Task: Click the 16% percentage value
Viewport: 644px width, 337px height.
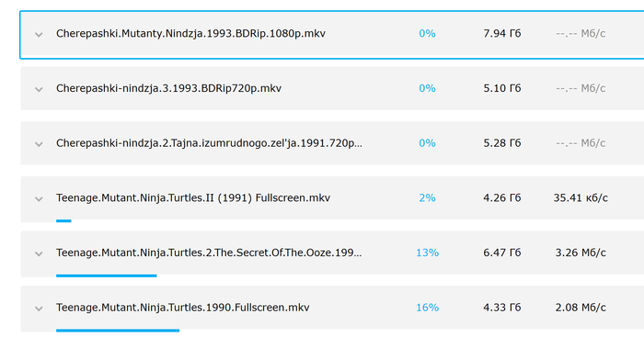Action: point(427,308)
